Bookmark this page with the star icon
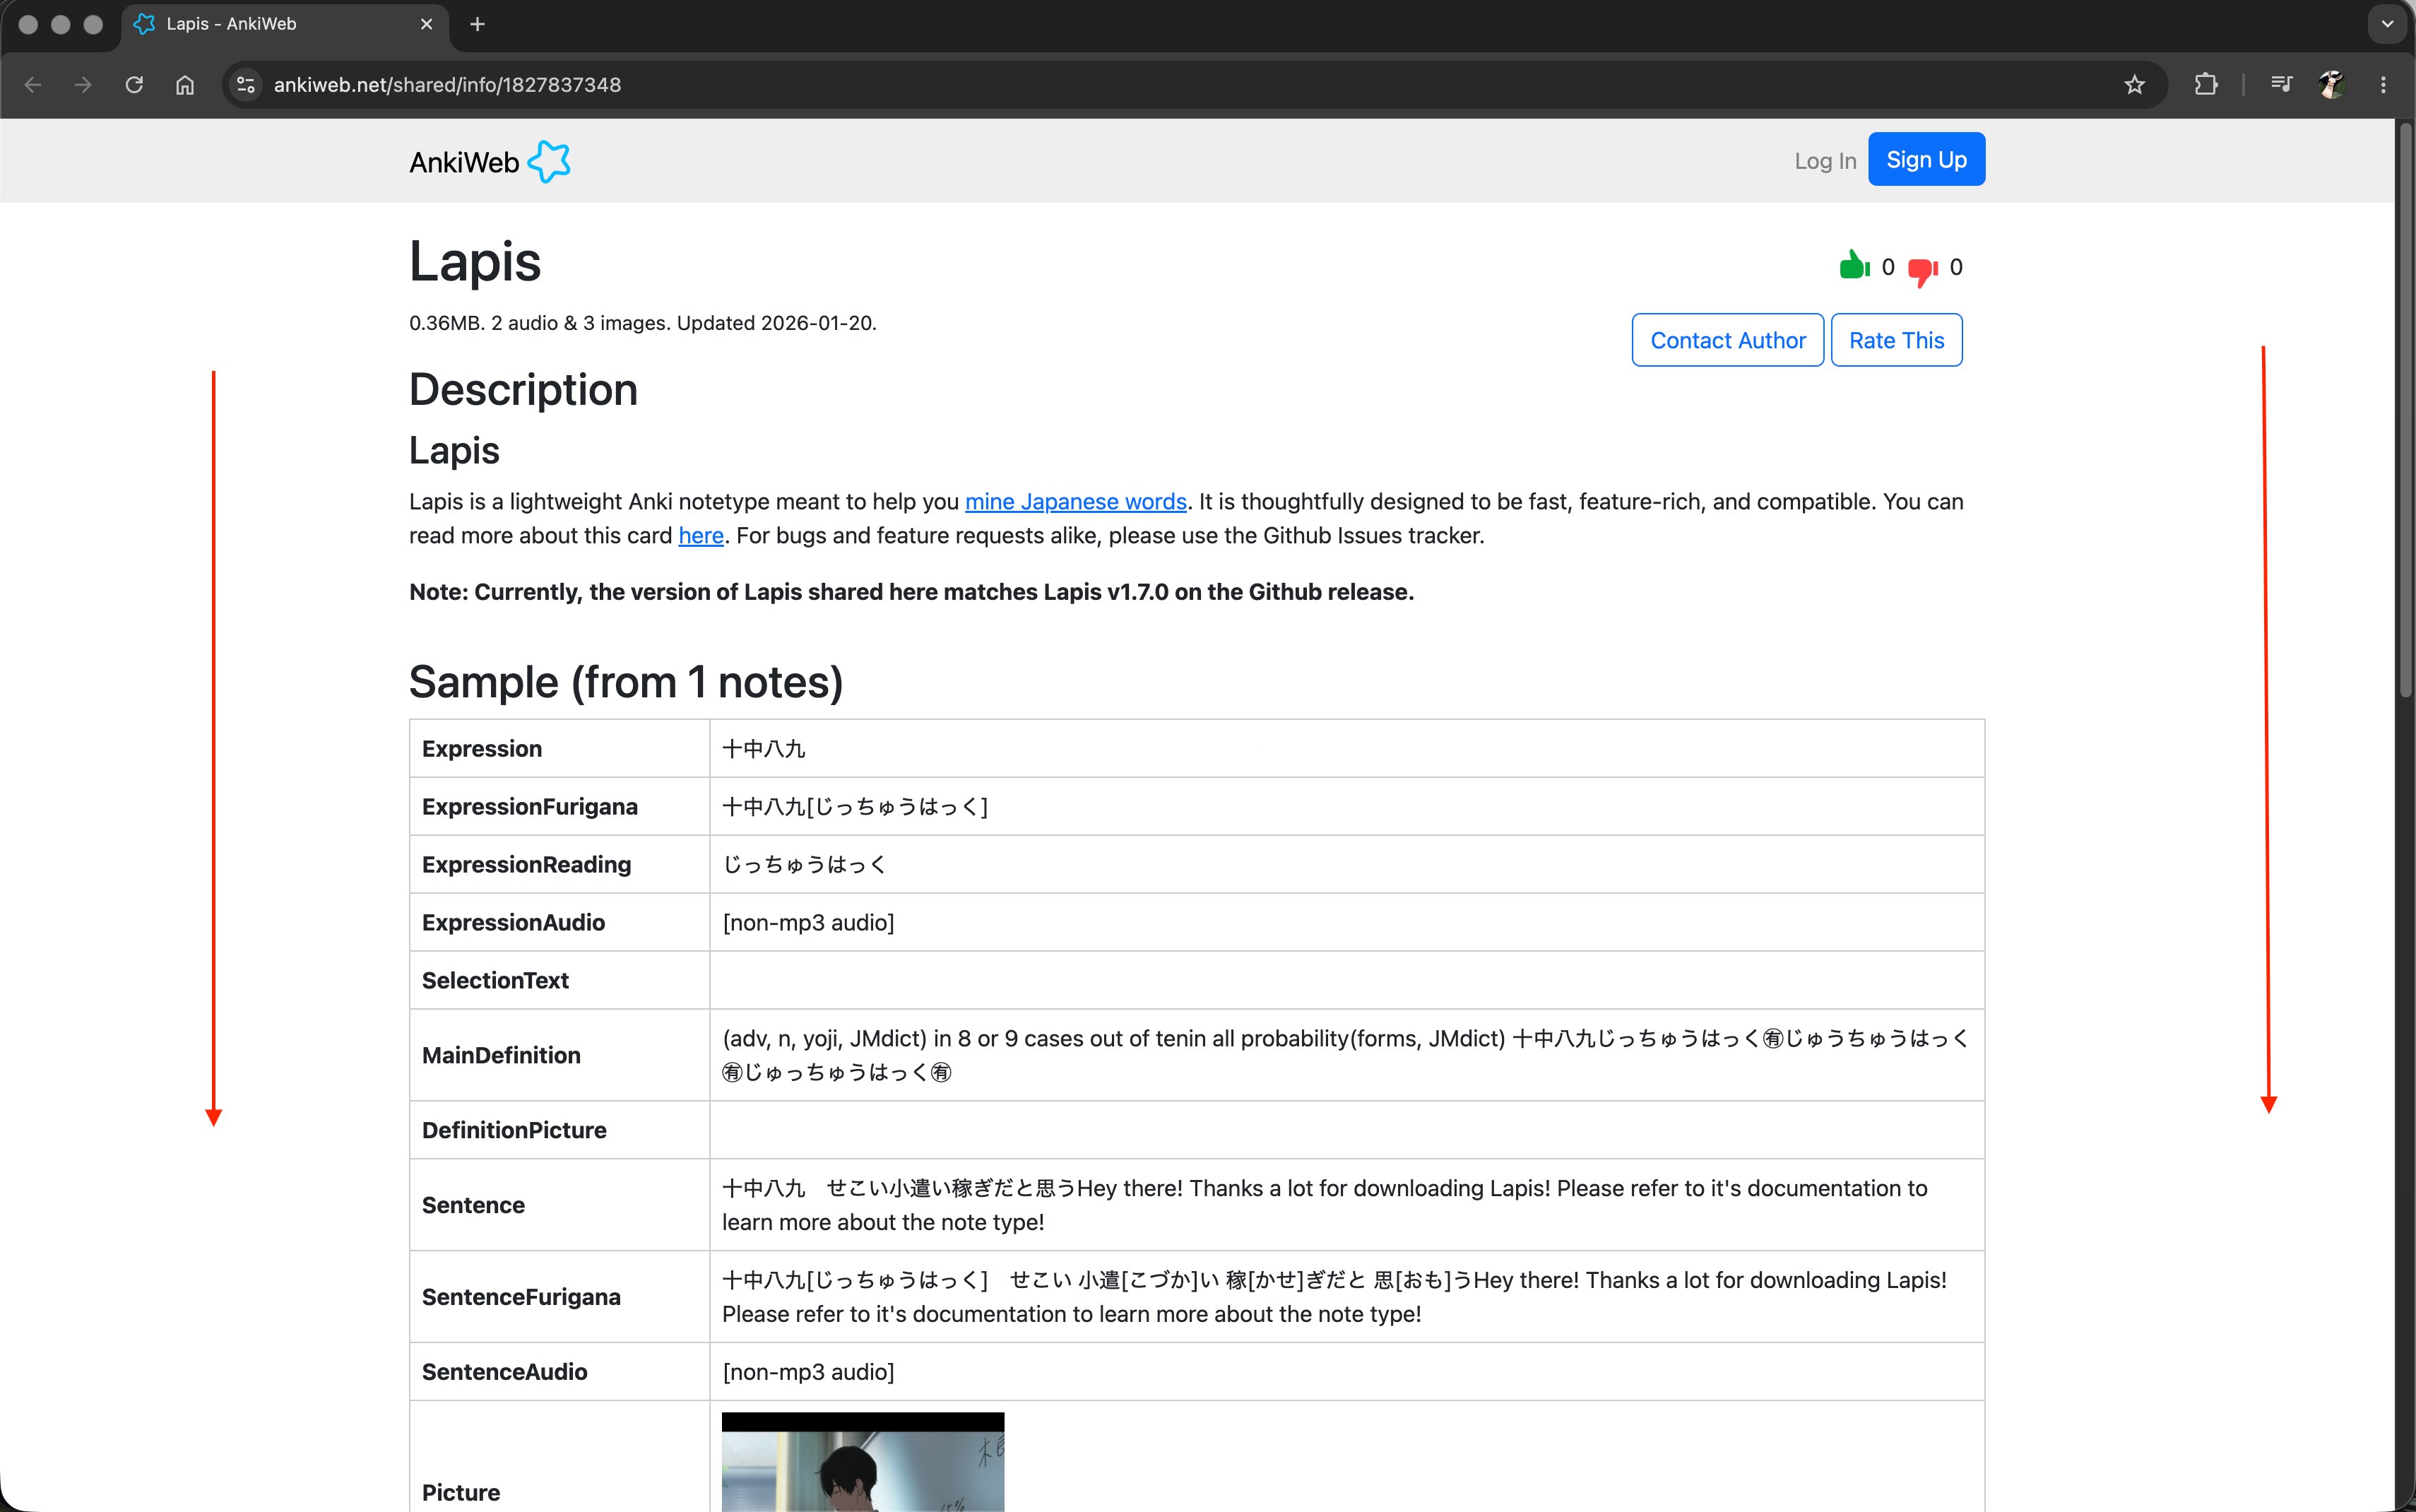The height and width of the screenshot is (1512, 2416). coord(2134,85)
